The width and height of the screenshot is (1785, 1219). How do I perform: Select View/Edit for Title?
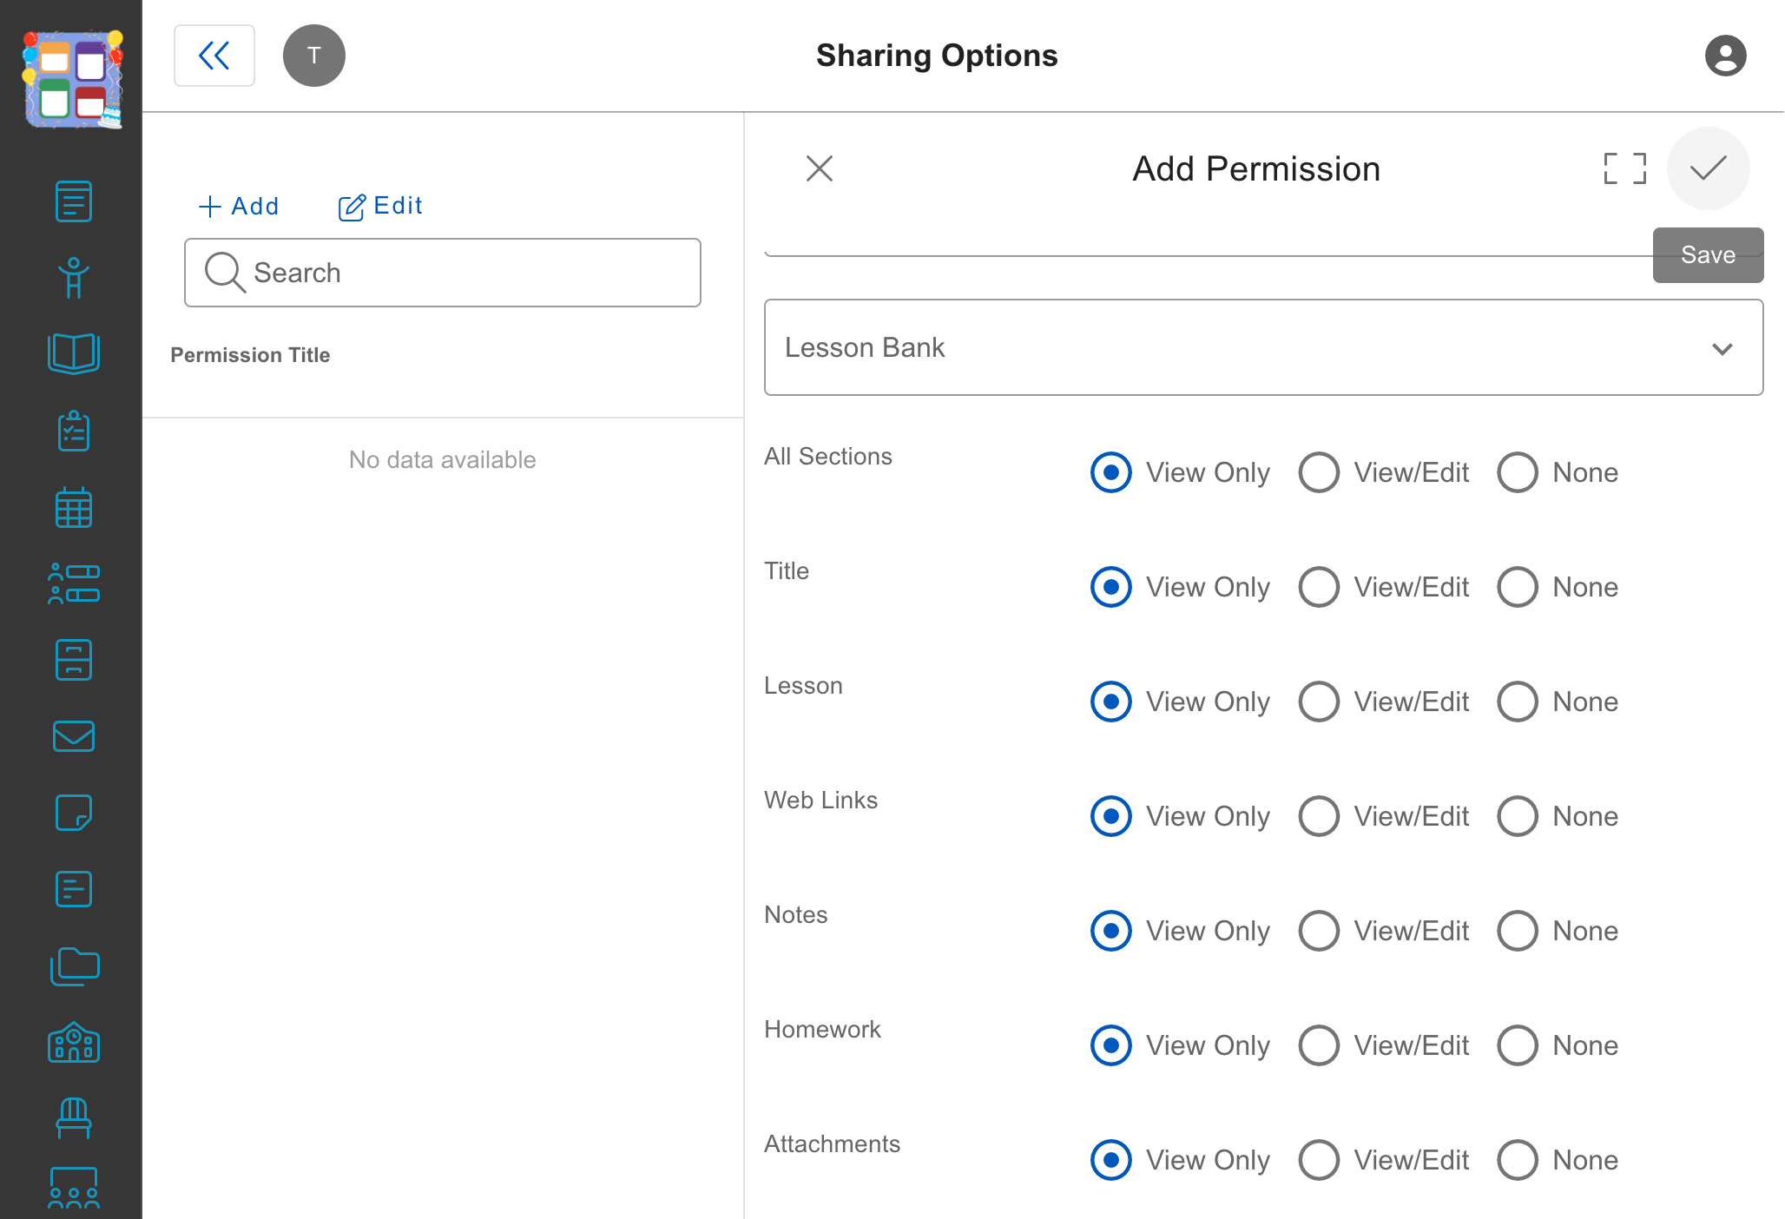point(1319,587)
